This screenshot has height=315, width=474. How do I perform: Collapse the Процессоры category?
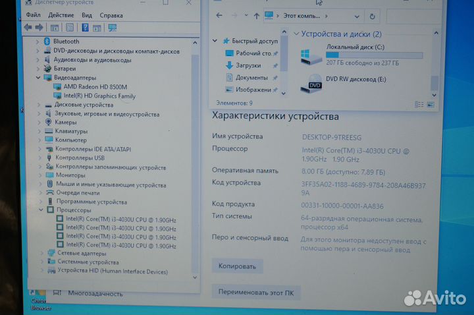coord(41,210)
